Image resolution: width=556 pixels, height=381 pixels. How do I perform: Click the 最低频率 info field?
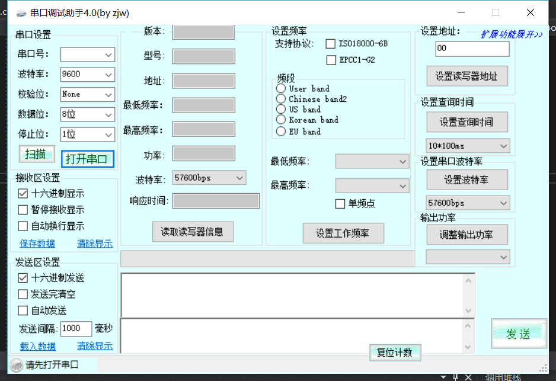click(203, 105)
